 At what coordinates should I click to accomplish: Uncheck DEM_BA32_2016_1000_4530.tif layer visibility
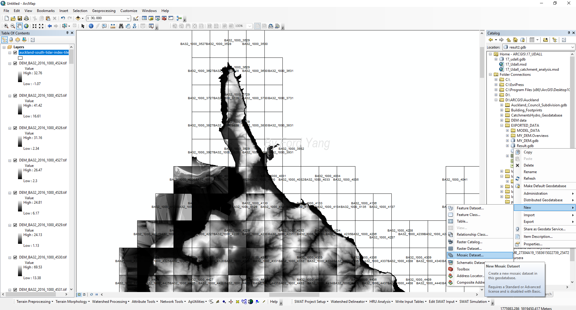click(x=15, y=257)
